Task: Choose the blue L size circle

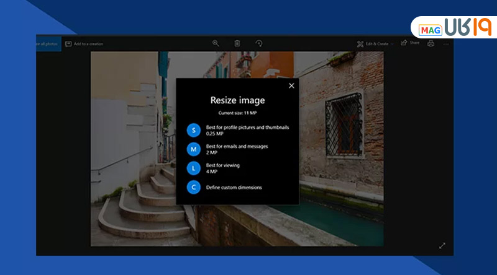Action: [x=194, y=168]
